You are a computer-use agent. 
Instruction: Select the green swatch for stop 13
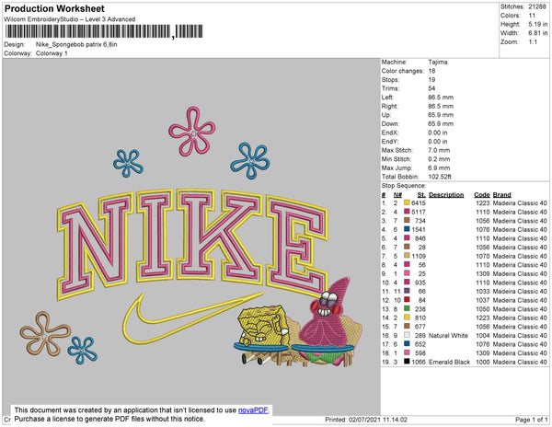coord(407,308)
